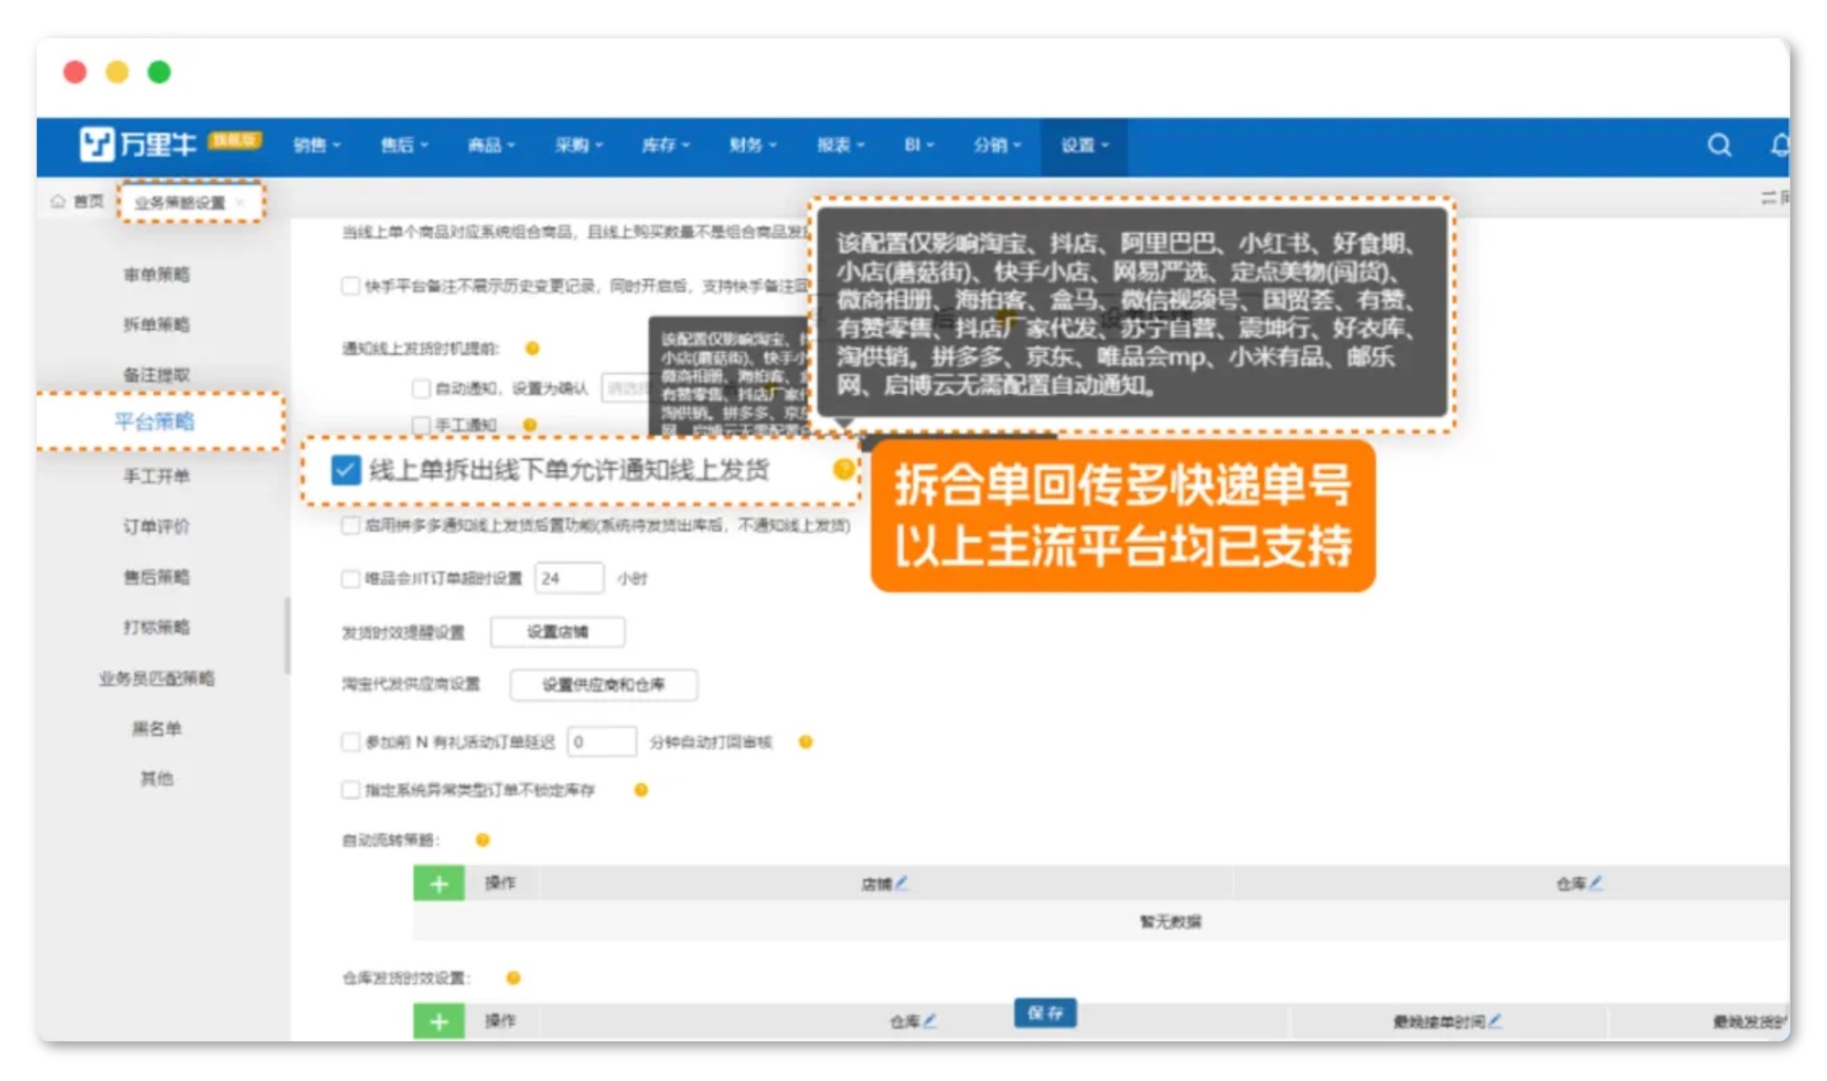Expand the 设置 dropdown in the navigation bar

click(1084, 146)
